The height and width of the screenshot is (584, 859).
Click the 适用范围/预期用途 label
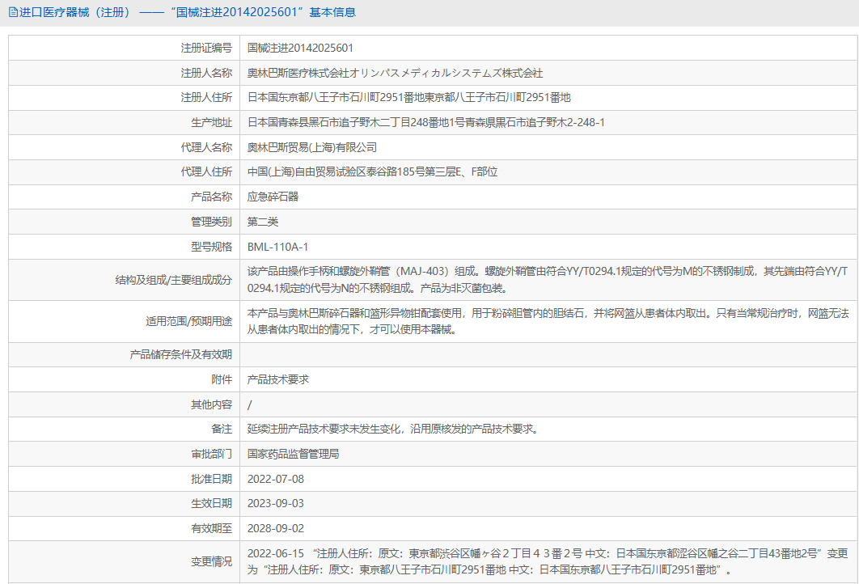[189, 321]
